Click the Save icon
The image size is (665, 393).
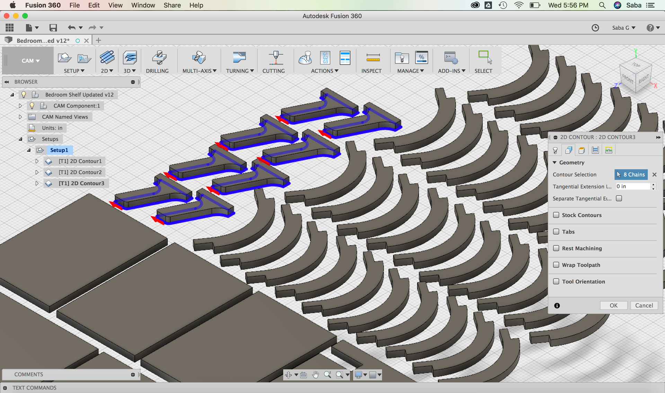click(x=53, y=28)
